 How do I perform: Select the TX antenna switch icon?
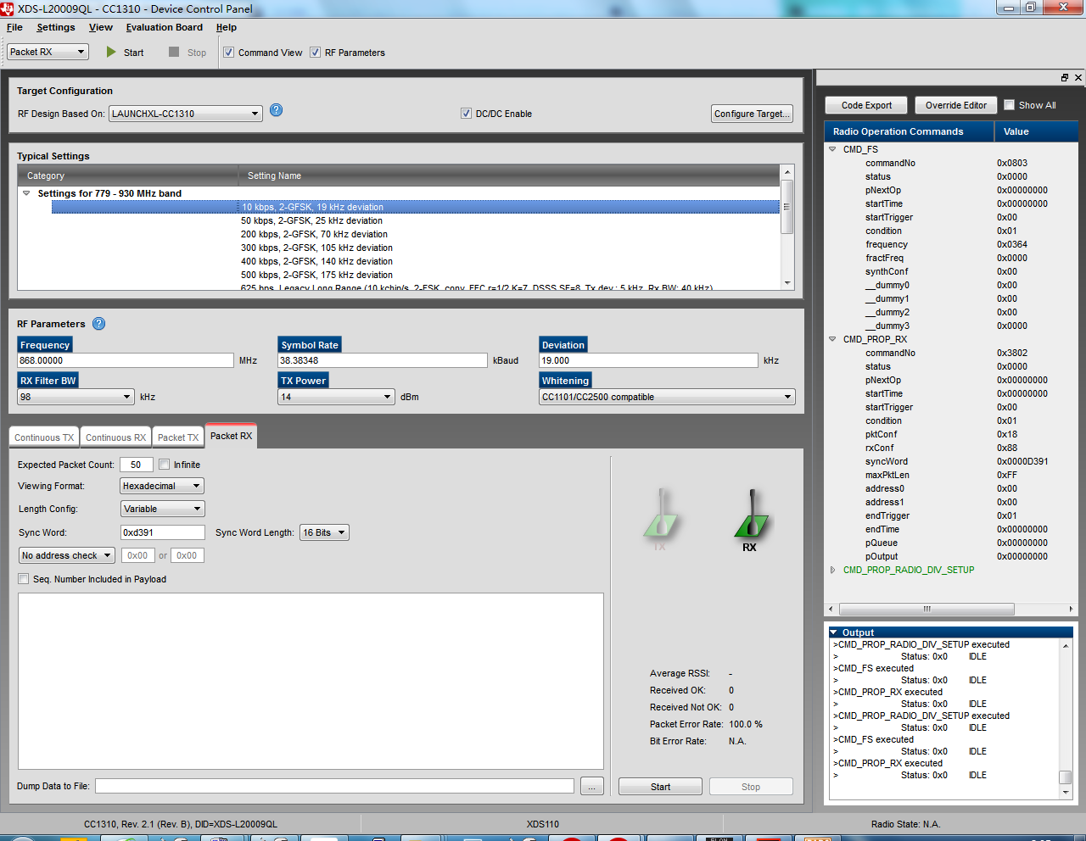(660, 519)
